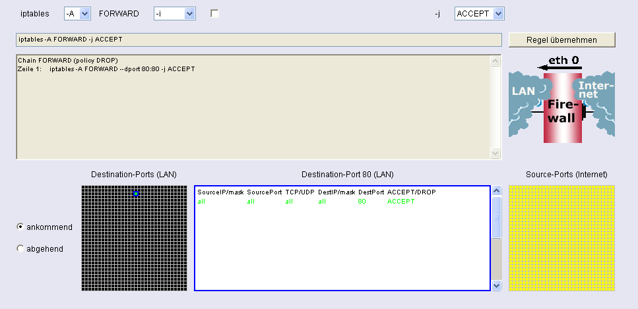The image size is (638, 309).
Task: Tick the checkbox next to -i dropdown
Action: [214, 13]
